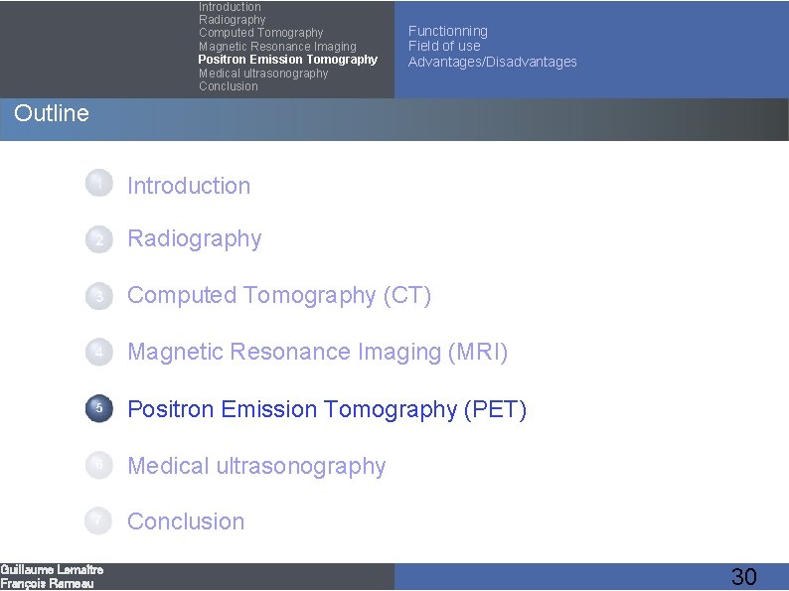
Task: Click the highlighted number 5 bullet for PET
Action: point(98,408)
